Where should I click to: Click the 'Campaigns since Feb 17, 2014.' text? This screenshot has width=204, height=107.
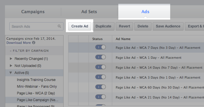click(31, 39)
